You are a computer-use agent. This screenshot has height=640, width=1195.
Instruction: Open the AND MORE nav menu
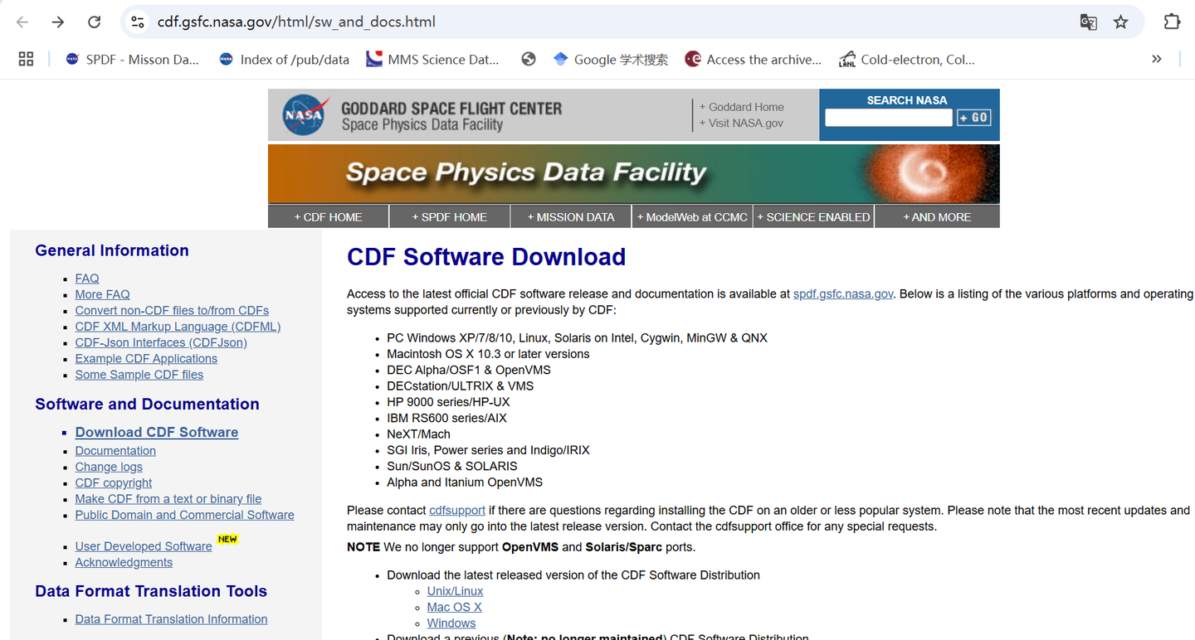tap(937, 217)
